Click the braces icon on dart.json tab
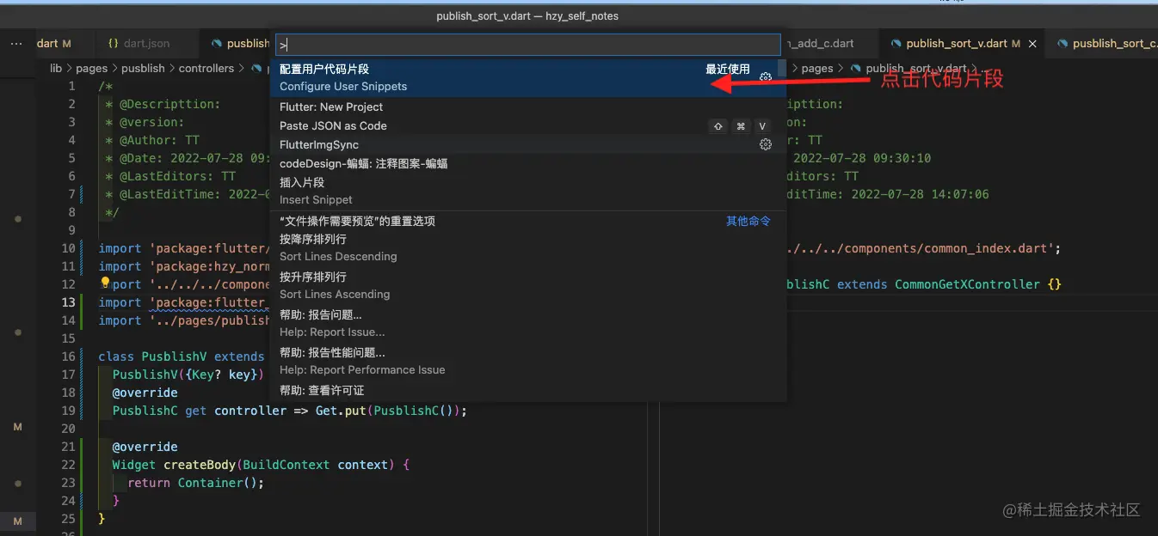 pyautogui.click(x=113, y=43)
